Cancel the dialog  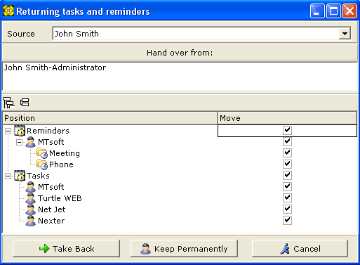pyautogui.click(x=300, y=249)
